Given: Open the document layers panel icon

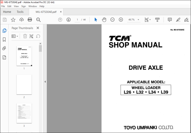Looking at the screenshot, I should [4, 57].
